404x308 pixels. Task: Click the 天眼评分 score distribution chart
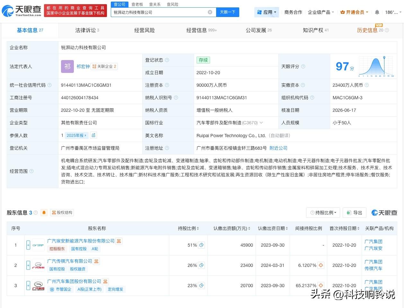[x=376, y=66]
